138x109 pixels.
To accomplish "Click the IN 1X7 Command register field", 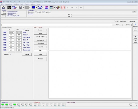I will point(11,50).
